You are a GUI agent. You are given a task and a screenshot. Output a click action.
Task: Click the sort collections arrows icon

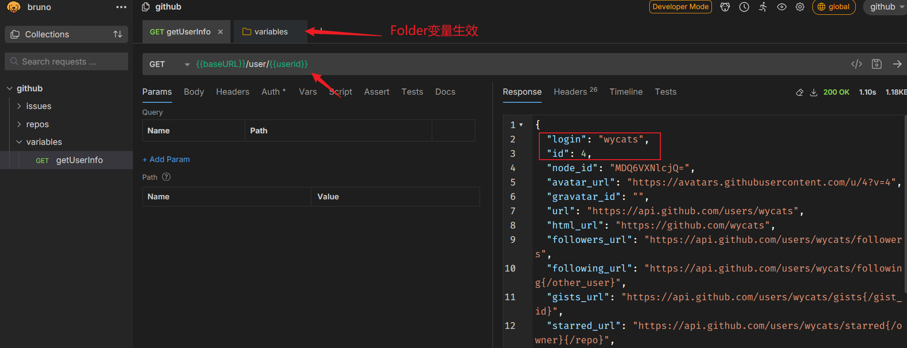[x=118, y=34]
